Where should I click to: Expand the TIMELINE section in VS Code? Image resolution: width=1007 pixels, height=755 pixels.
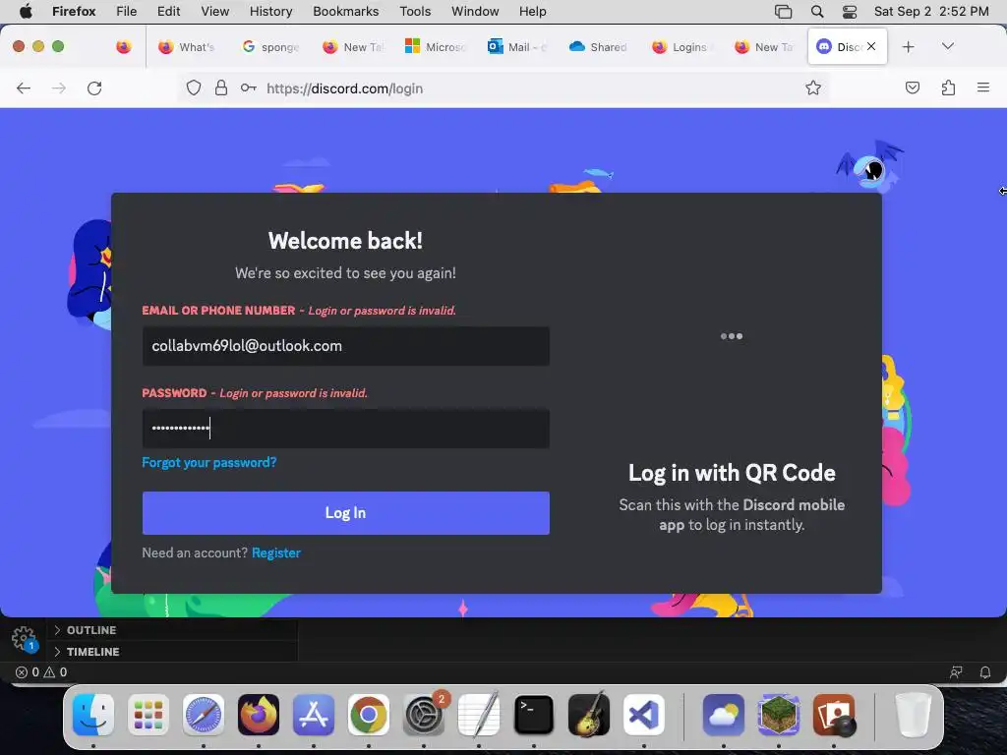(x=92, y=652)
